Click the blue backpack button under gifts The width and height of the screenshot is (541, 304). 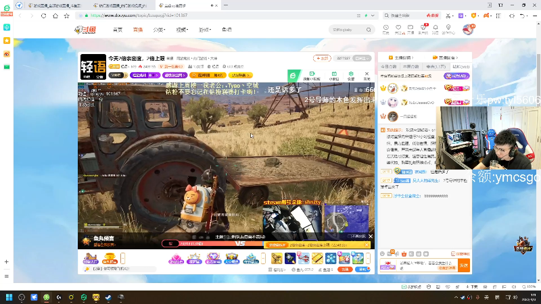coord(362,270)
